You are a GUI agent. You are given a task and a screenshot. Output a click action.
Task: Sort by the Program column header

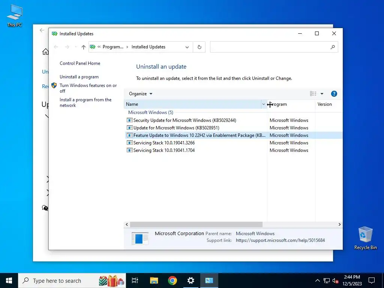[291, 104]
